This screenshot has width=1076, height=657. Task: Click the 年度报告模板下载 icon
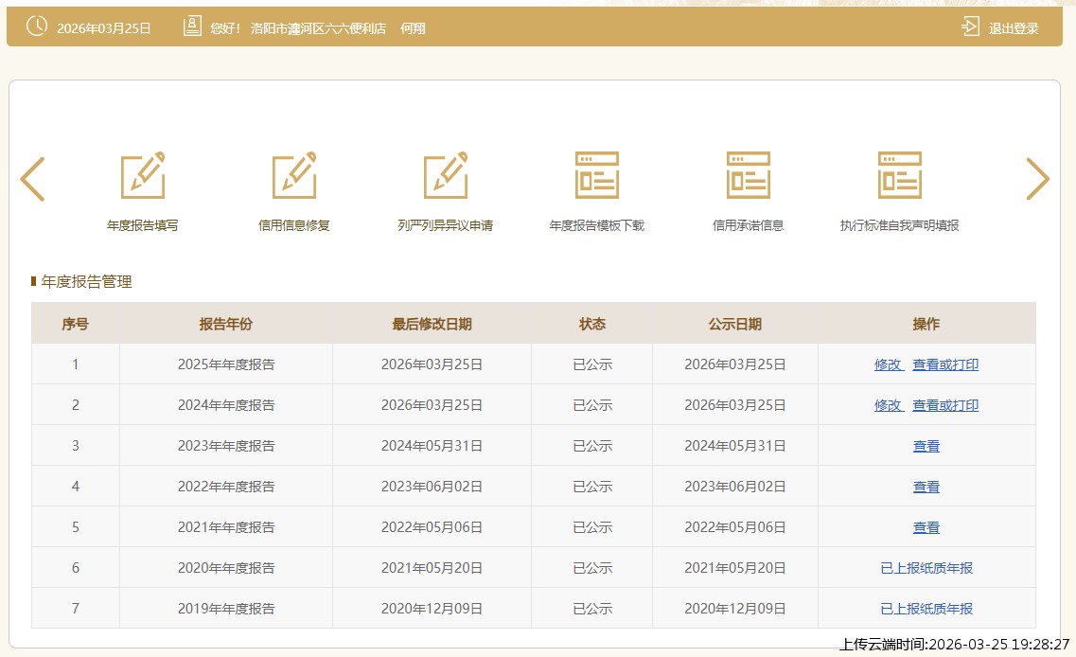[x=597, y=176]
